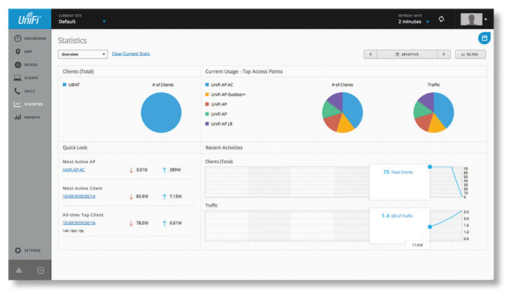
Task: Click the UniFi AP Outdoor+ orange legend swatch
Action: 207,94
